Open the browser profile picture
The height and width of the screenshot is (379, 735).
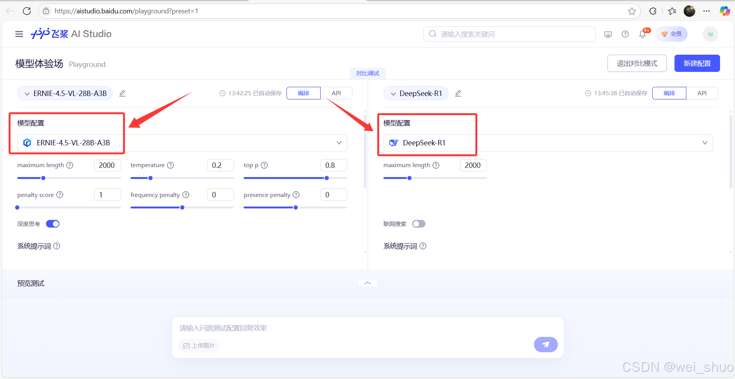[x=689, y=11]
